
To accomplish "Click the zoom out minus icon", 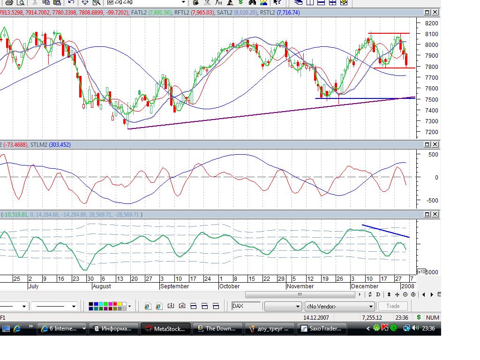I will point(405,294).
